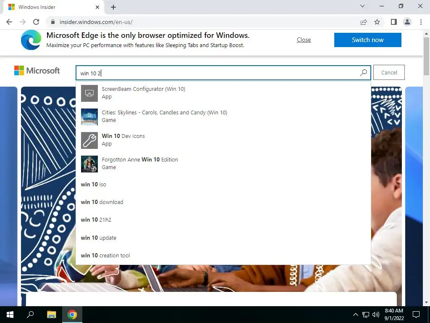Open File Explorer from taskbar
Screen dimensions: 430x323
(x=51, y=315)
